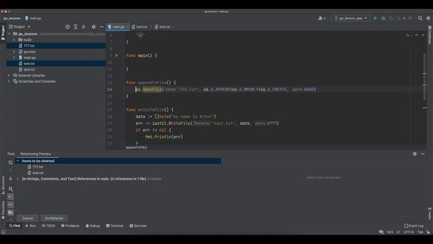Viewport: 433px width, 244px height.
Task: Hide the Project panel with minus icon
Action: click(x=101, y=27)
